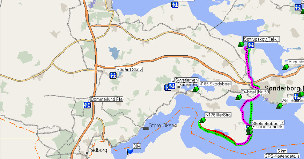Select the magenta track near Dybbøl
This screenshot has height=159, width=304.
242,110
